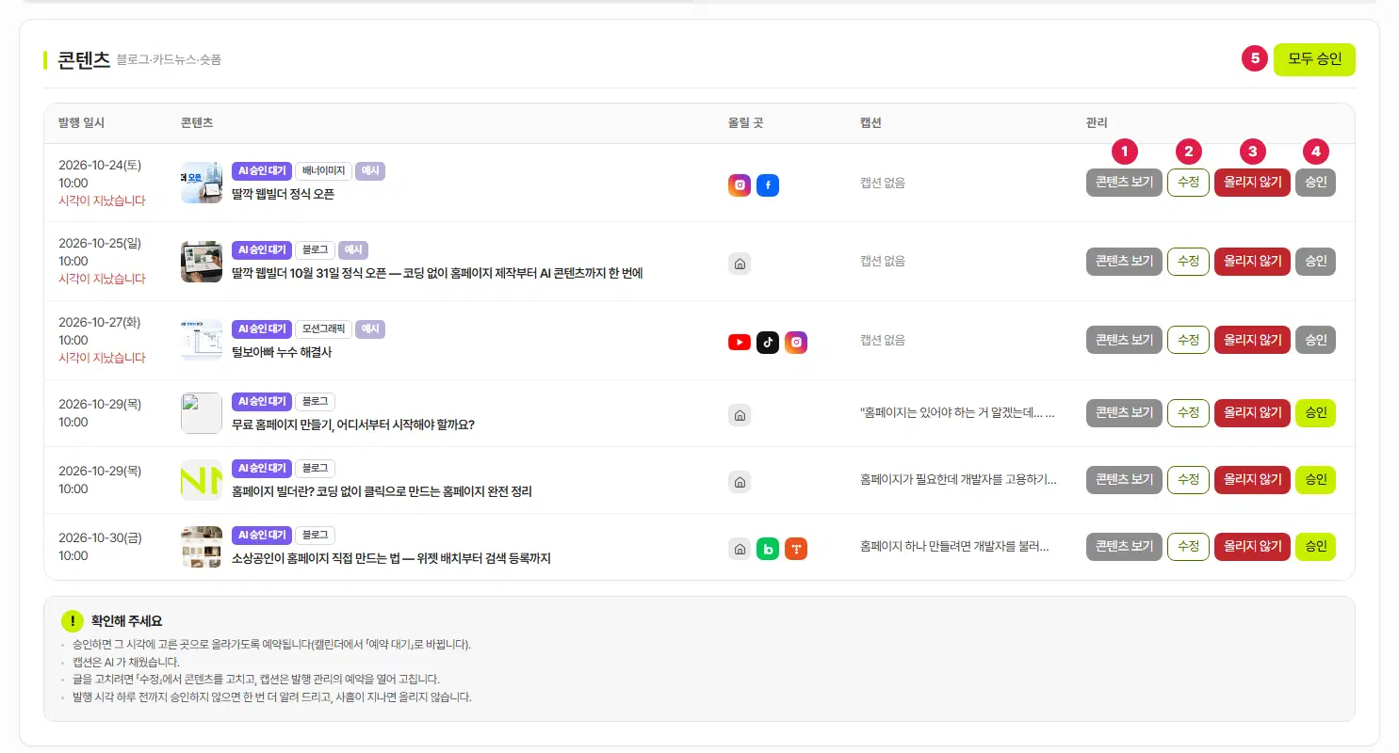Click the homepage icon in the 2026-10-30 row
1399x753 pixels.
(x=740, y=549)
